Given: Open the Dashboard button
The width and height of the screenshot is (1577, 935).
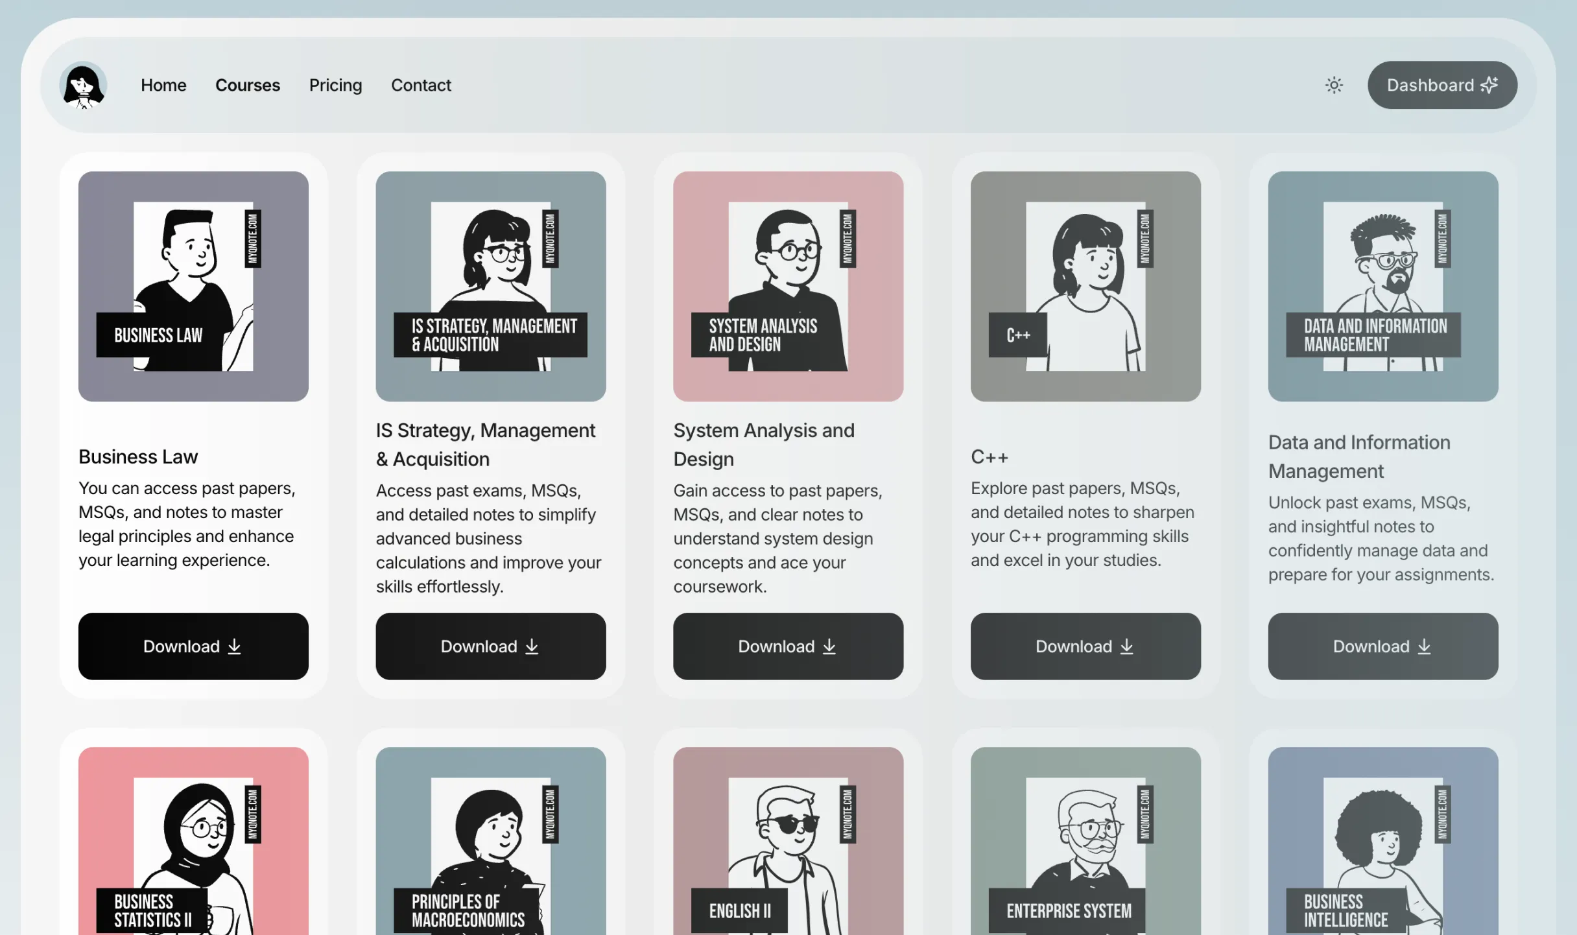Looking at the screenshot, I should click(1441, 85).
